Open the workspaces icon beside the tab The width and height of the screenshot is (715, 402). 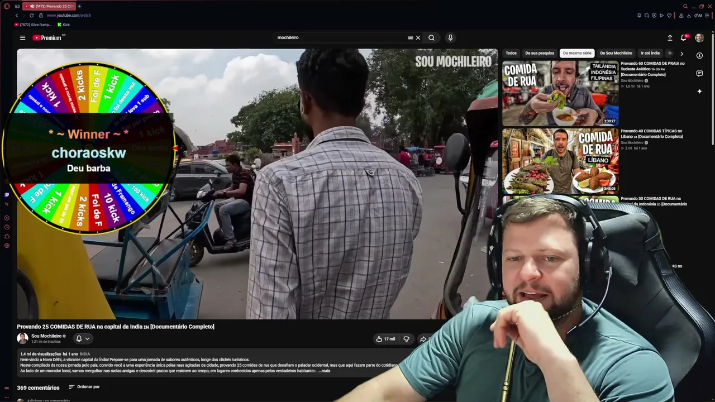point(17,6)
